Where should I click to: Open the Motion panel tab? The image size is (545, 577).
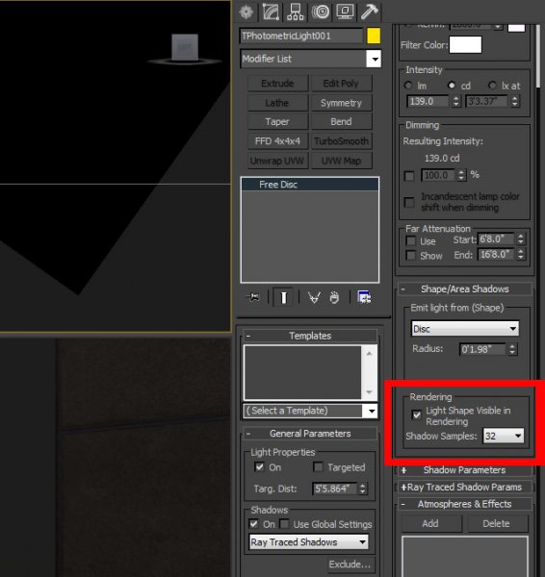click(321, 12)
